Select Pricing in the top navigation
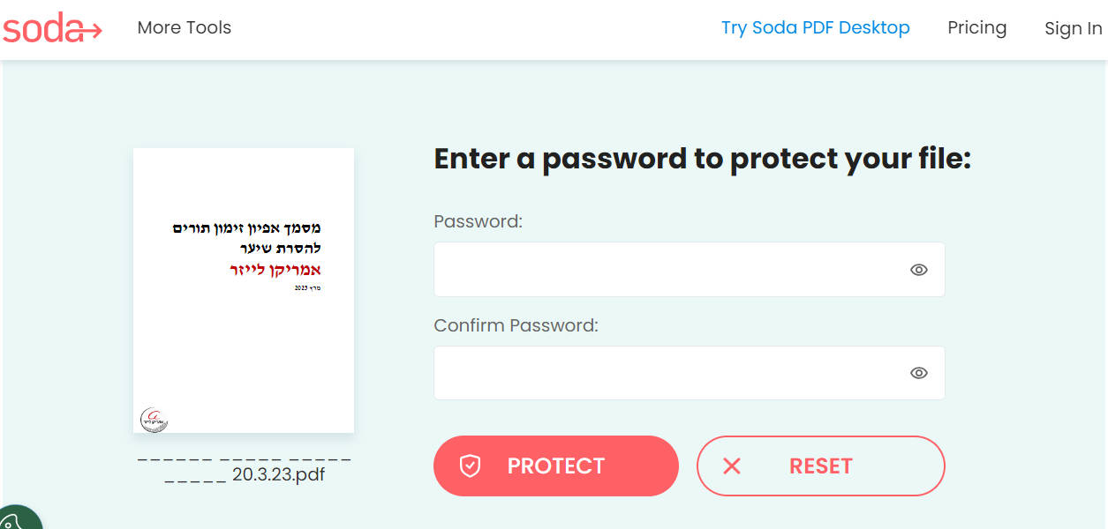This screenshot has height=529, width=1108. point(976,27)
